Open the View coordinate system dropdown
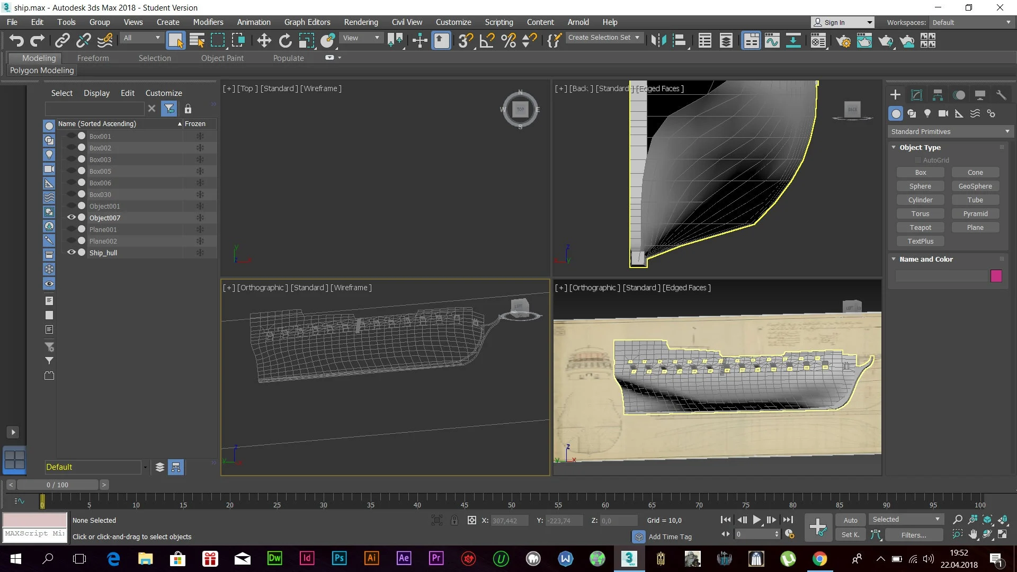This screenshot has width=1017, height=572. (x=361, y=38)
